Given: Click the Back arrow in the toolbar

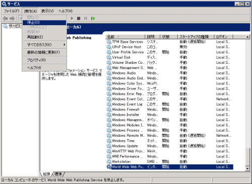Looking at the screenshot, I should click(x=6, y=19).
